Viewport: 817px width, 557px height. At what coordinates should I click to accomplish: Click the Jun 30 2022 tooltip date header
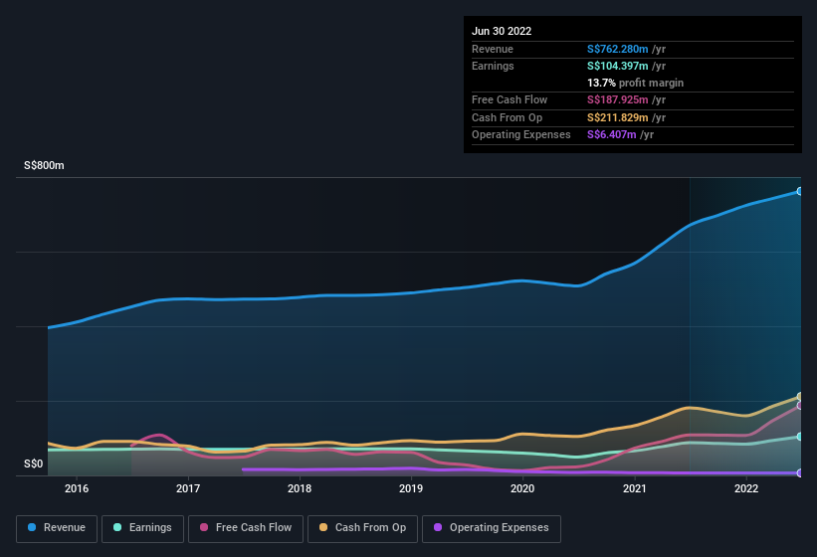(x=502, y=31)
